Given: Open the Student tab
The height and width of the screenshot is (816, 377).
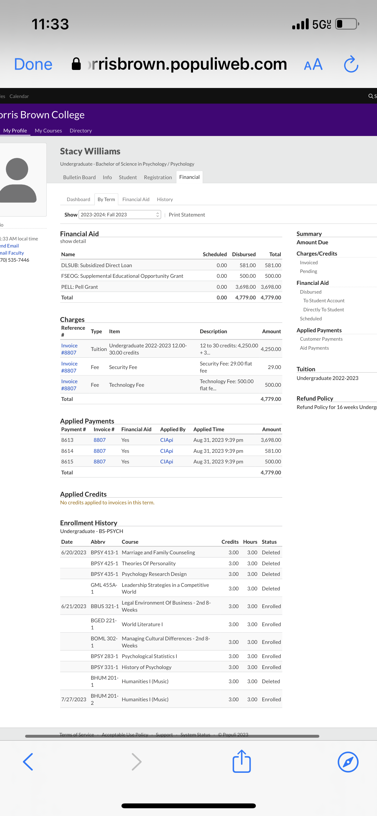Looking at the screenshot, I should coord(128,177).
